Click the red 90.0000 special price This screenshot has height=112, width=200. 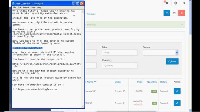[x=138, y=105]
